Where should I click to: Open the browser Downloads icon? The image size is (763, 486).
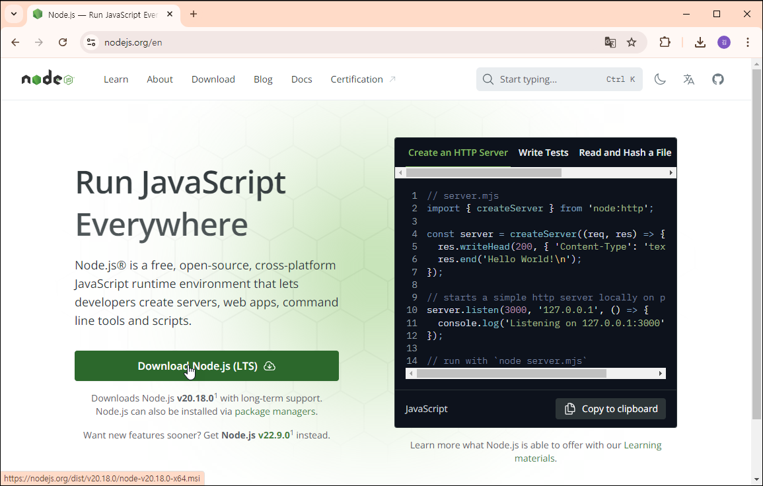(700, 42)
